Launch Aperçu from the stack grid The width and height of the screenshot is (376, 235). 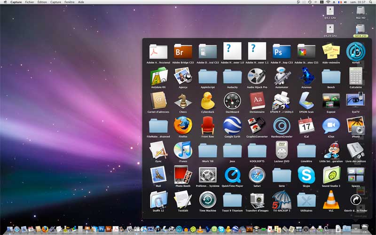point(183,76)
